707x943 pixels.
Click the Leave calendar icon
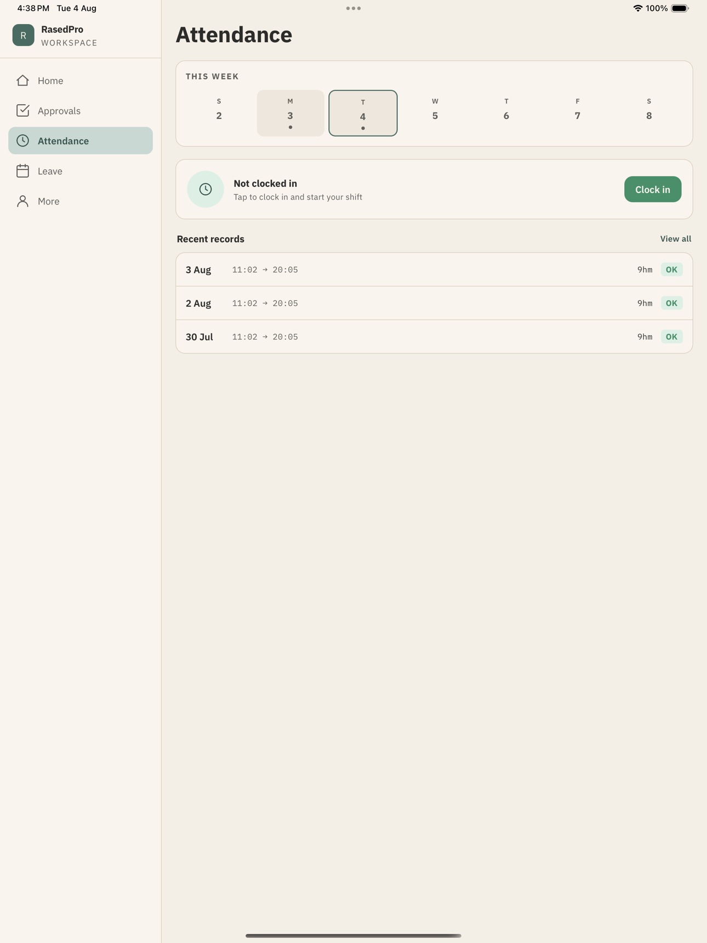coord(22,171)
